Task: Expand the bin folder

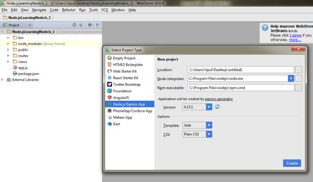Action: (8, 38)
